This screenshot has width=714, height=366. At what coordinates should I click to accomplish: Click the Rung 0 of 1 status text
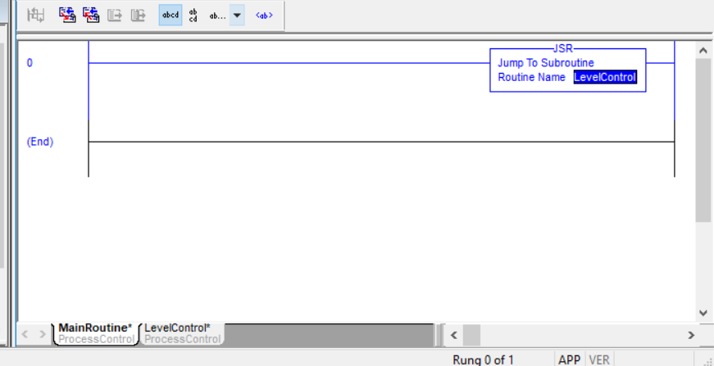tap(483, 360)
